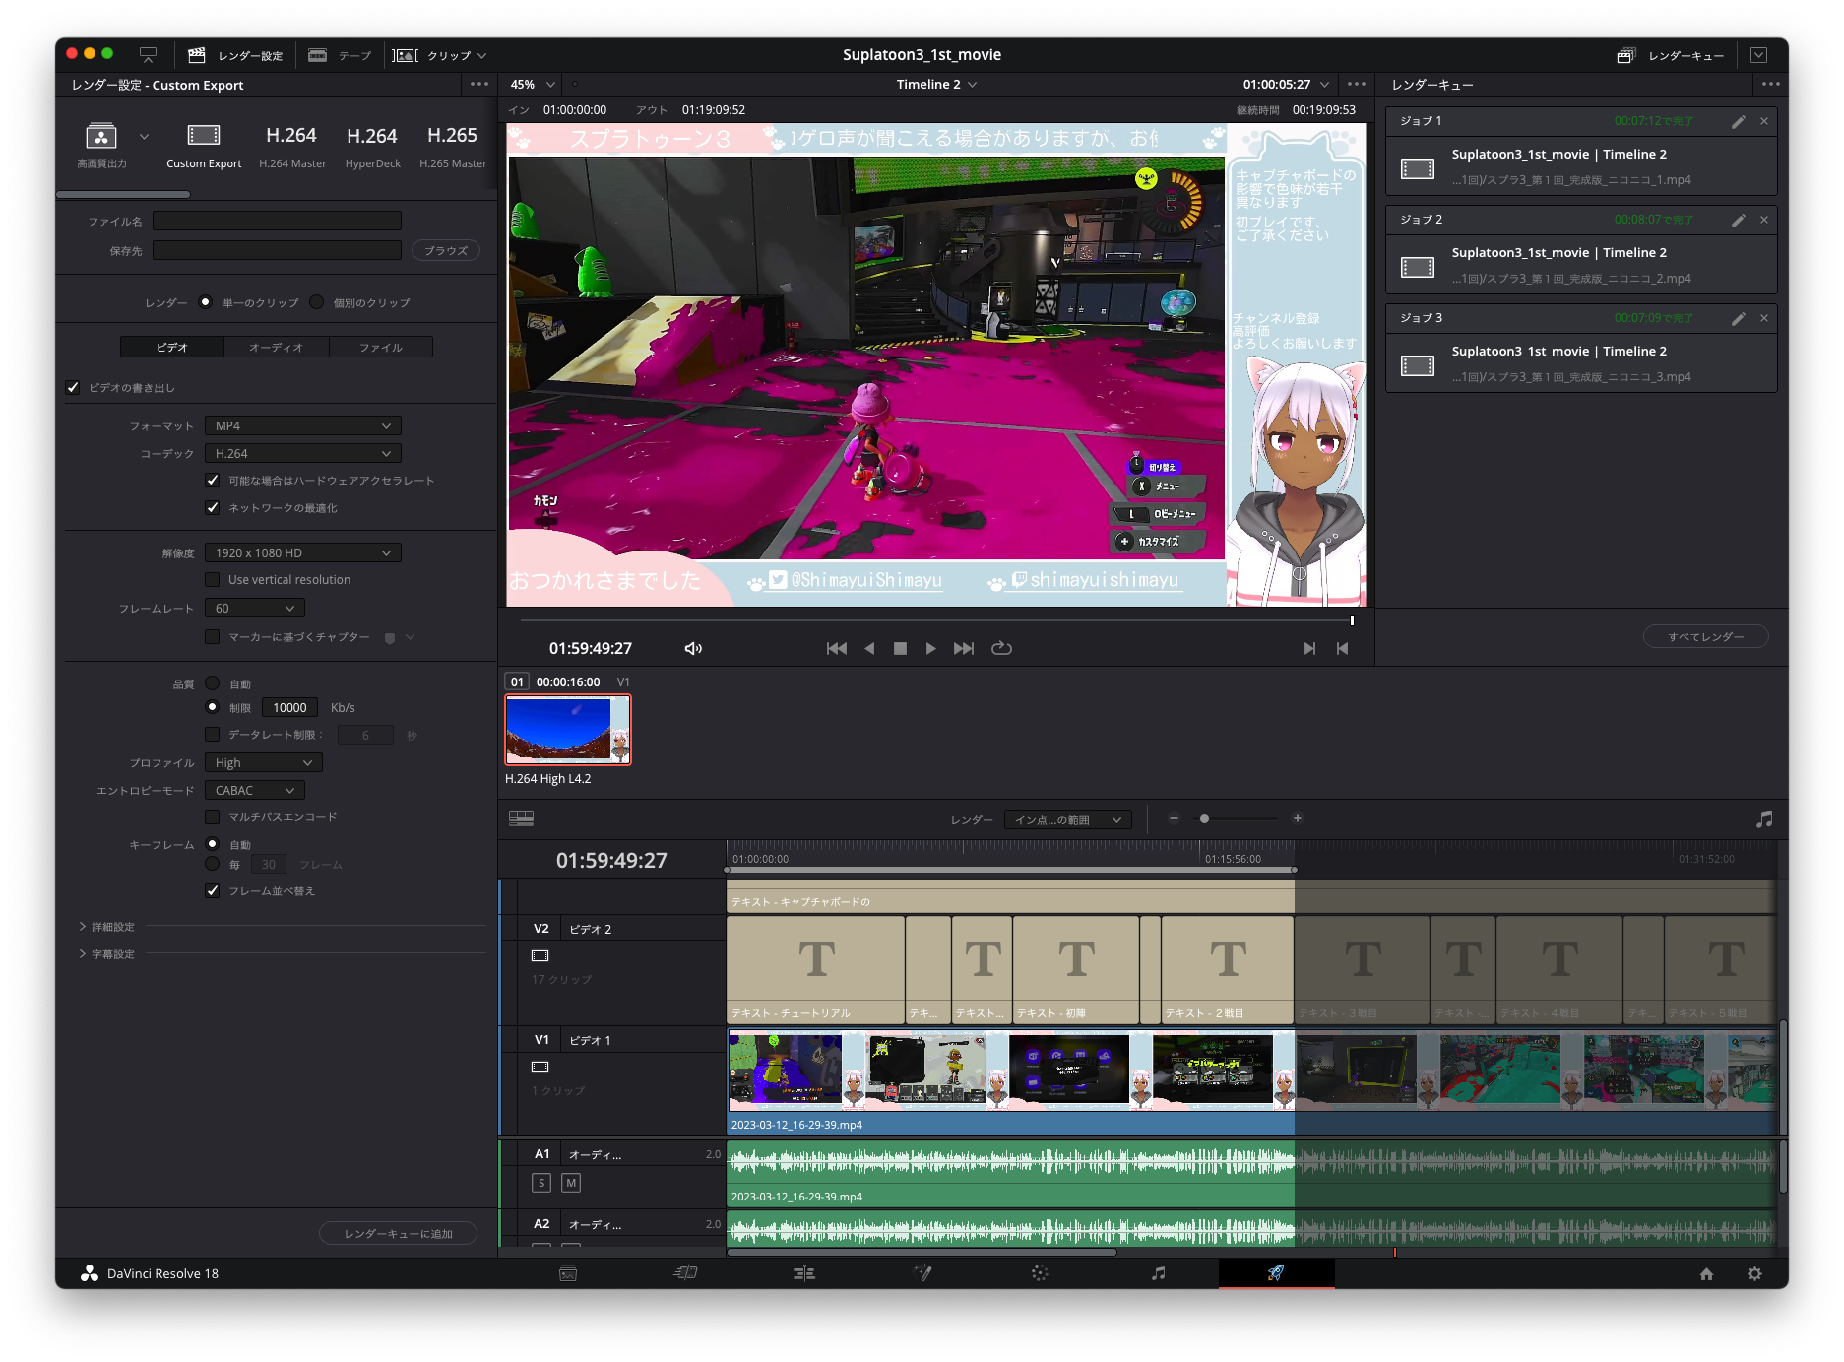Open frame rate 60 dropdown
The width and height of the screenshot is (1844, 1362).
point(255,608)
